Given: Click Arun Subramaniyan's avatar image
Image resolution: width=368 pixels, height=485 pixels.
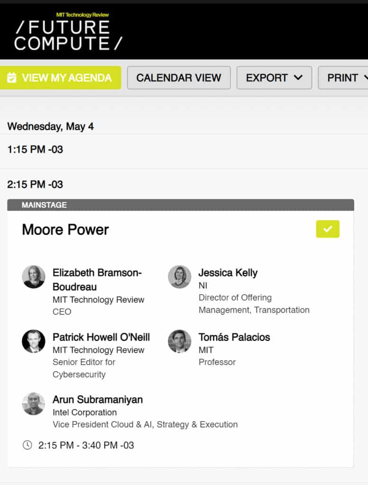Looking at the screenshot, I should coord(34,404).
